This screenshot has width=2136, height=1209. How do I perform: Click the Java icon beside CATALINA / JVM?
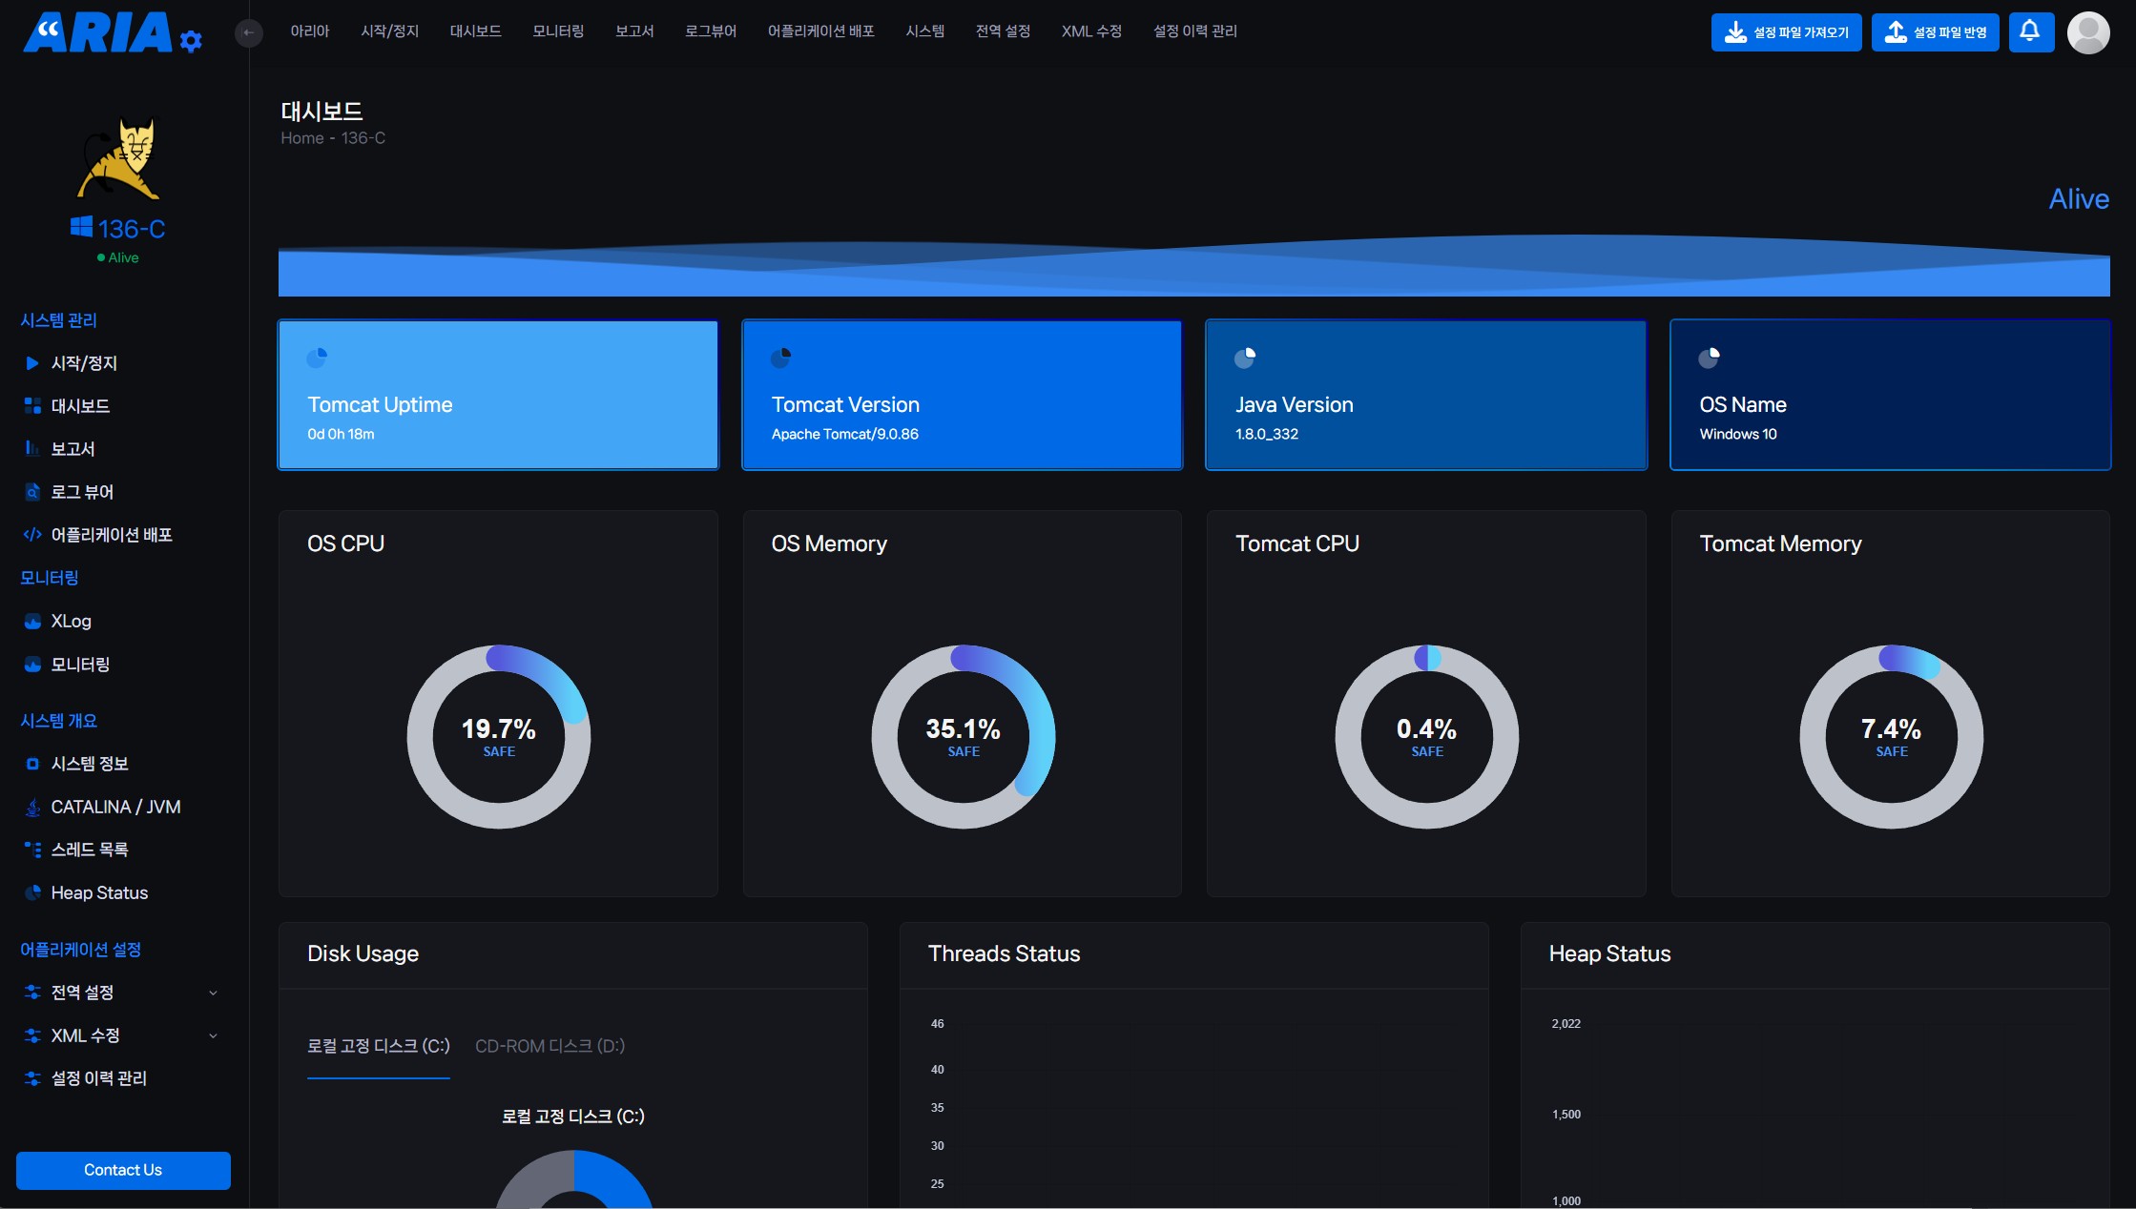pyautogui.click(x=32, y=807)
